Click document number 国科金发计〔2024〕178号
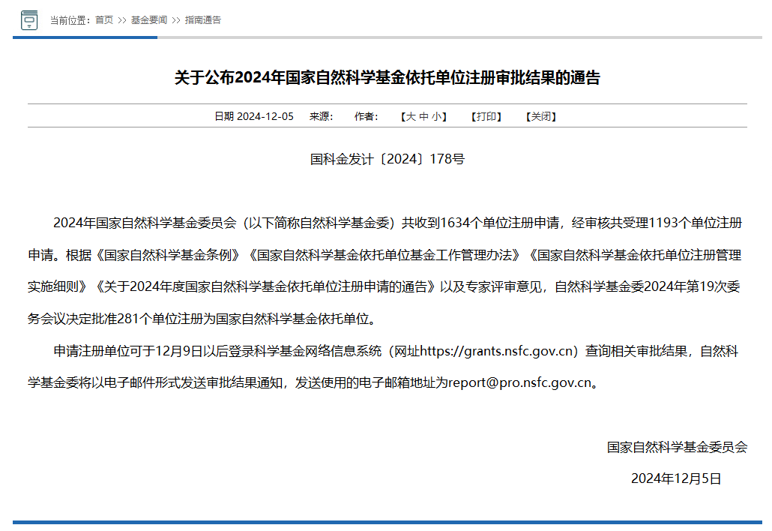Screen dimensions: 772x531 (x=387, y=159)
